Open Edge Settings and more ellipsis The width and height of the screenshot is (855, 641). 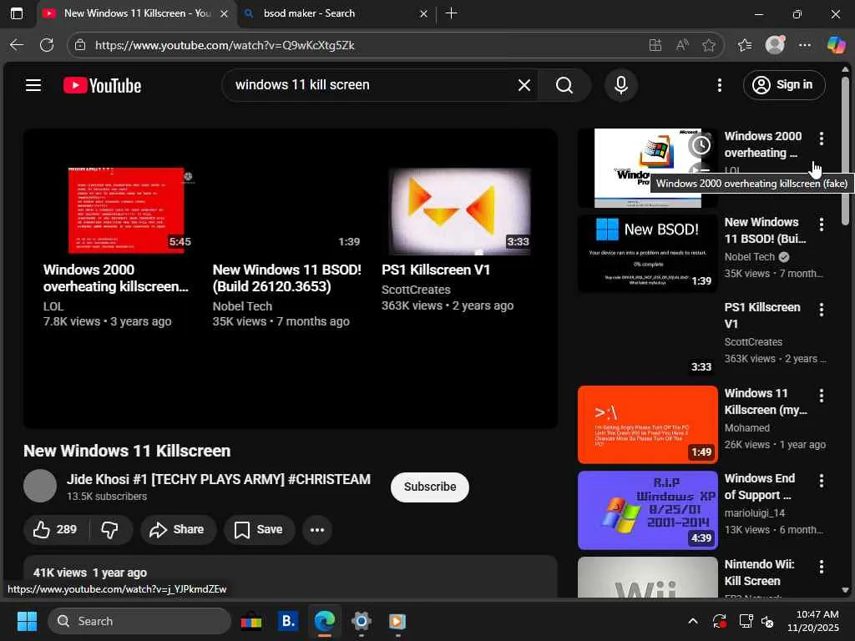pos(804,45)
